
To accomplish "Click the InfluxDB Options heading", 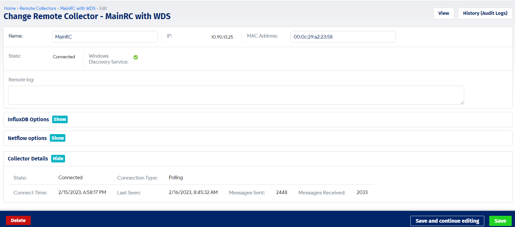I will point(28,119).
